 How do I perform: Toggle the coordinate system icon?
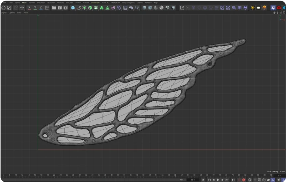click(47, 8)
